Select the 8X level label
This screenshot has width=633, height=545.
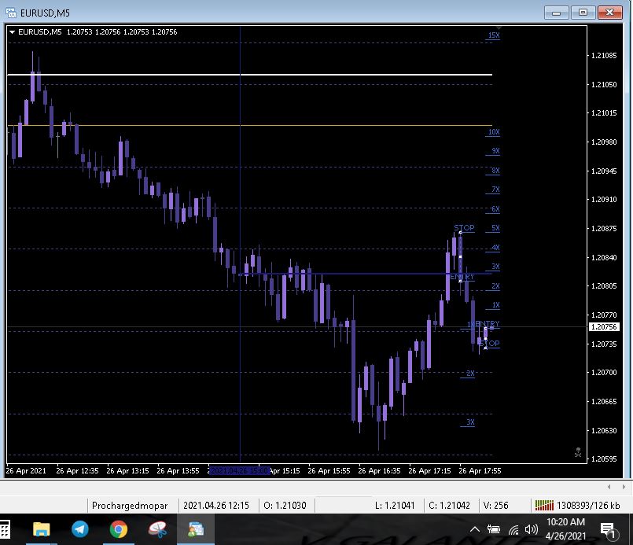[x=495, y=171]
